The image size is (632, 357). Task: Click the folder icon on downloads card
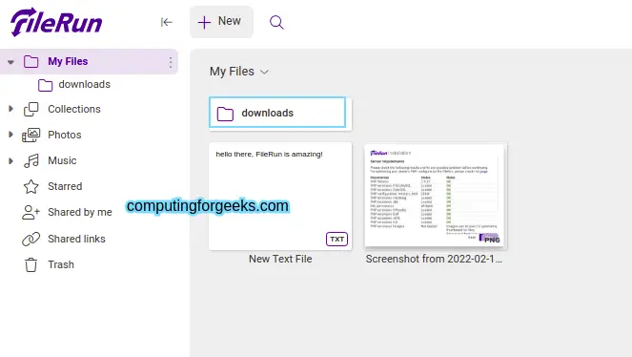pos(225,114)
